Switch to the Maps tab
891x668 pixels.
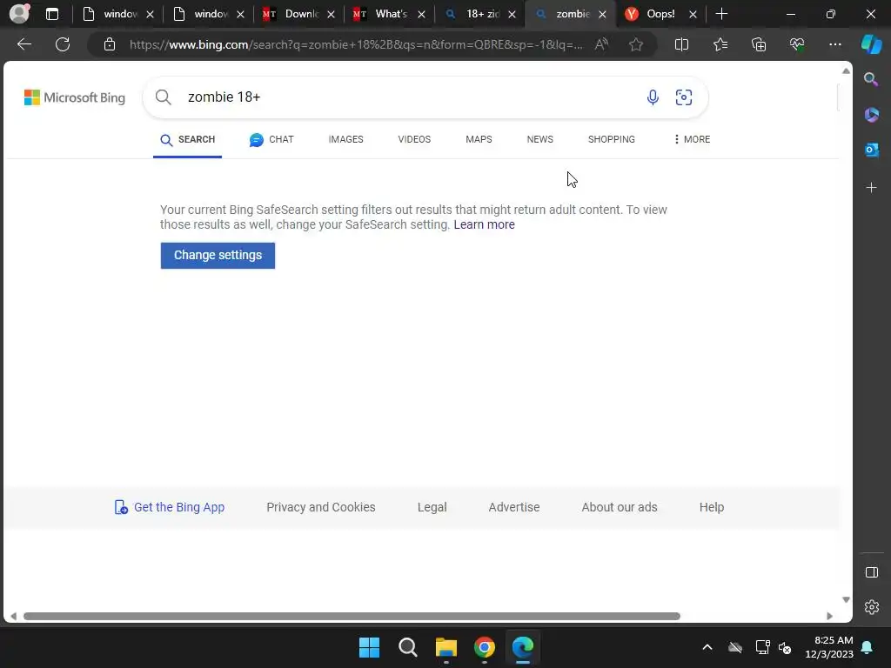coord(479,139)
